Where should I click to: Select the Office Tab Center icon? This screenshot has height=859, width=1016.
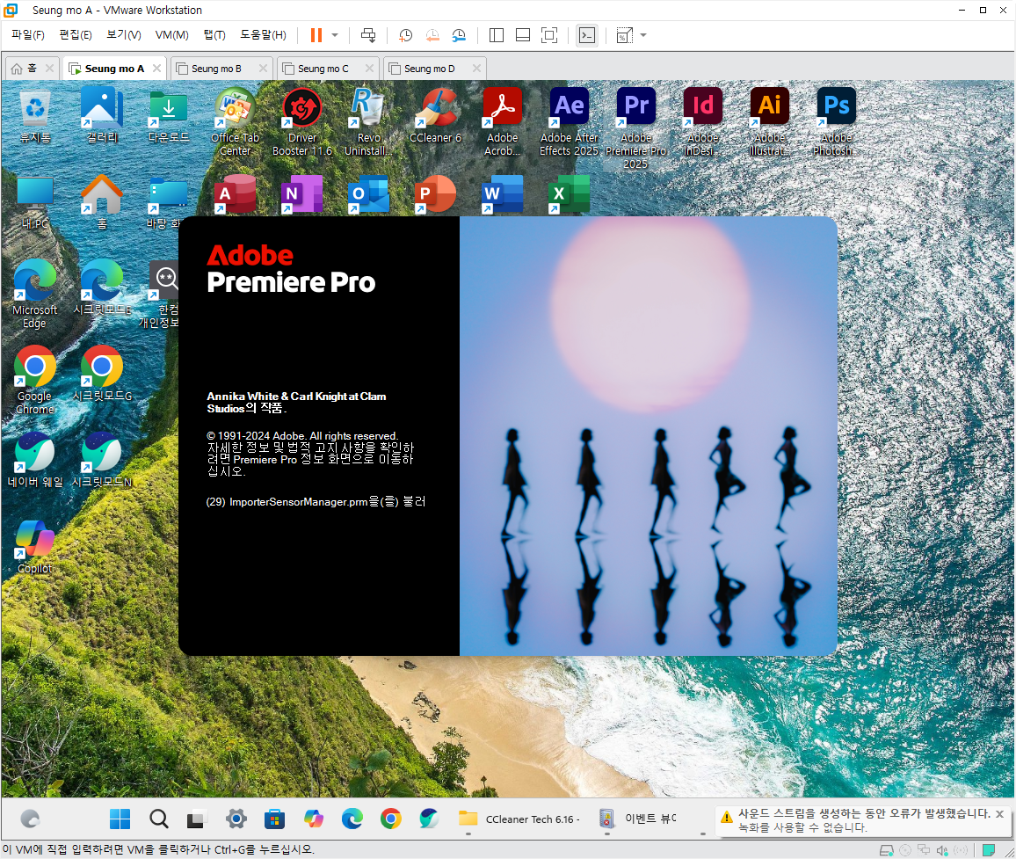coord(236,123)
